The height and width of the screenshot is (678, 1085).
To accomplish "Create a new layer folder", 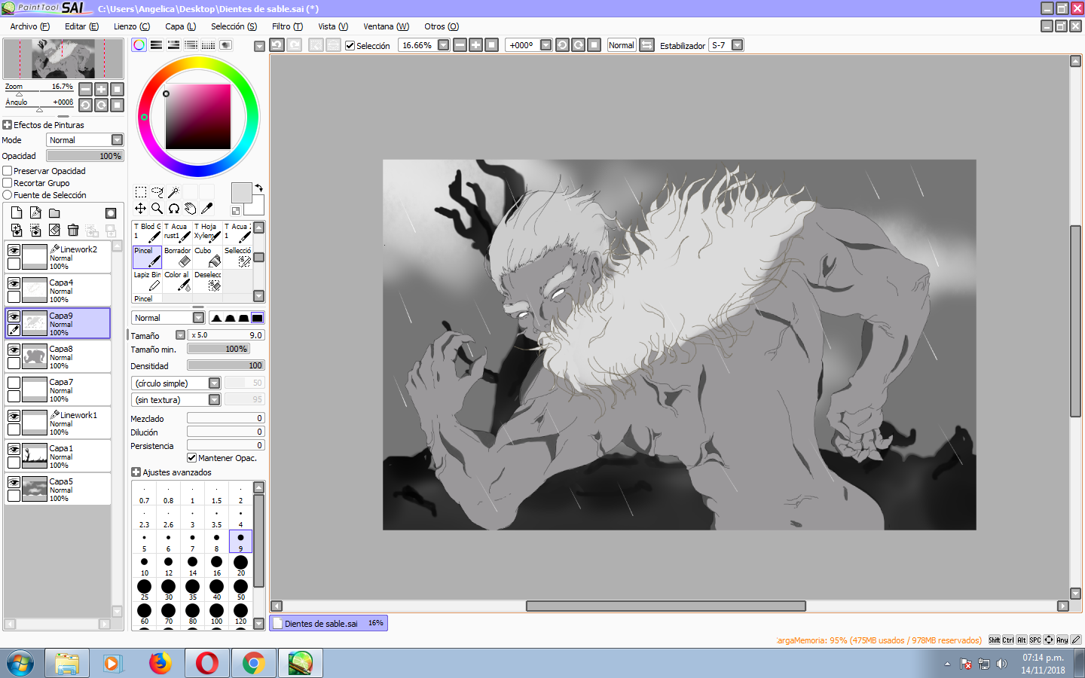I will click(x=54, y=213).
